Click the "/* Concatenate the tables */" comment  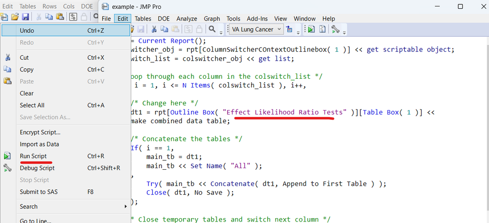click(x=186, y=139)
